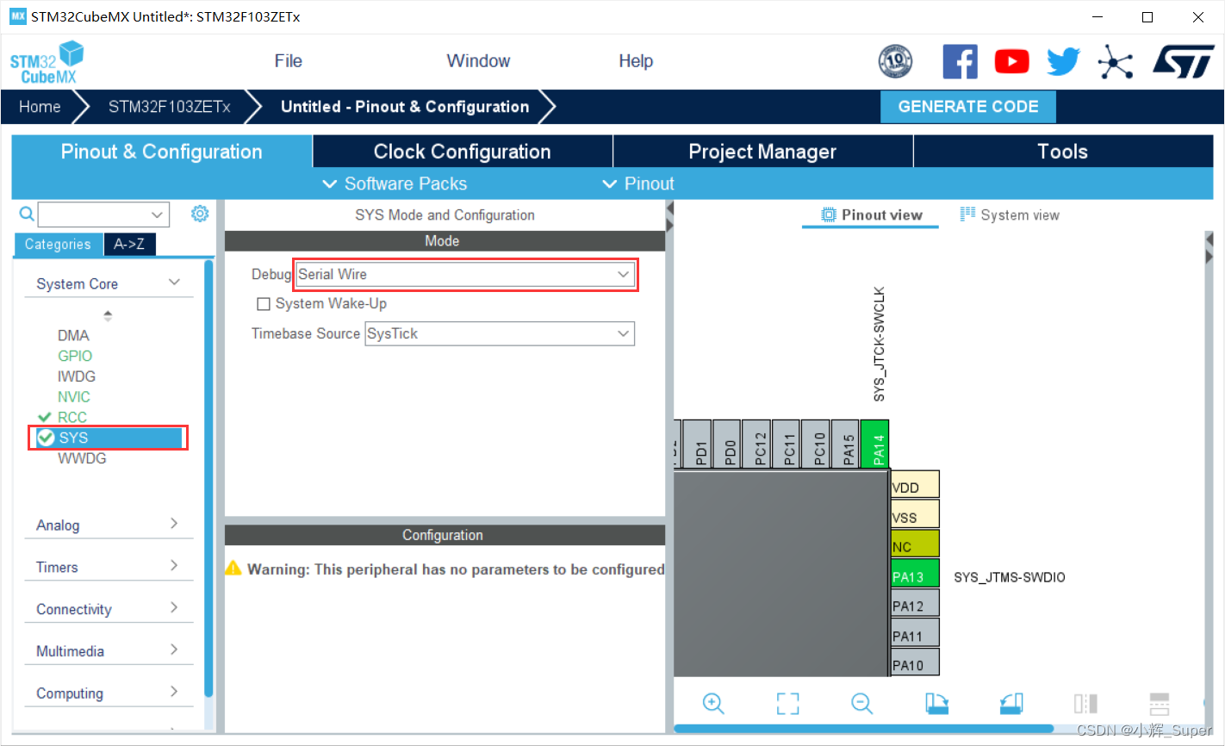Open the YouTube link icon
Image resolution: width=1225 pixels, height=746 pixels.
click(x=1011, y=61)
